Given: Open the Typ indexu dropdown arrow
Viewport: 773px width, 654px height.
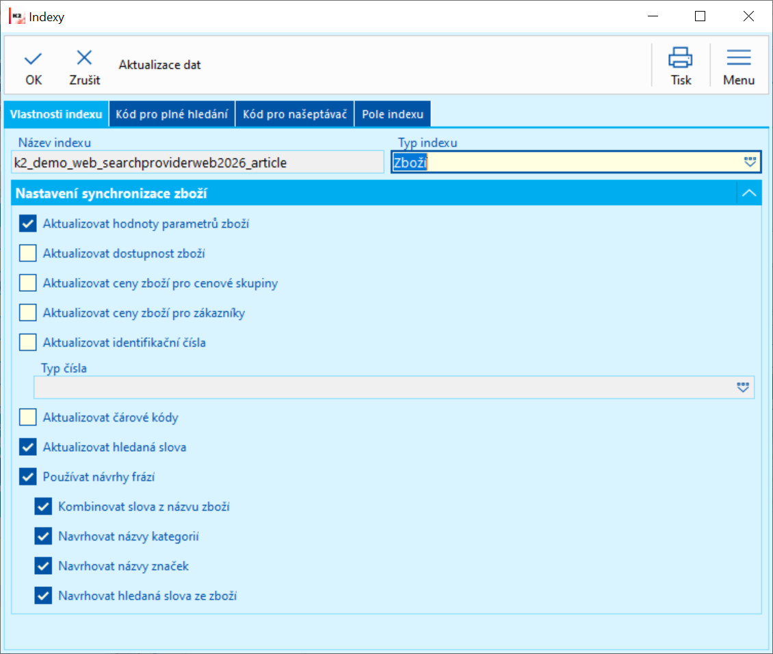Looking at the screenshot, I should [750, 162].
